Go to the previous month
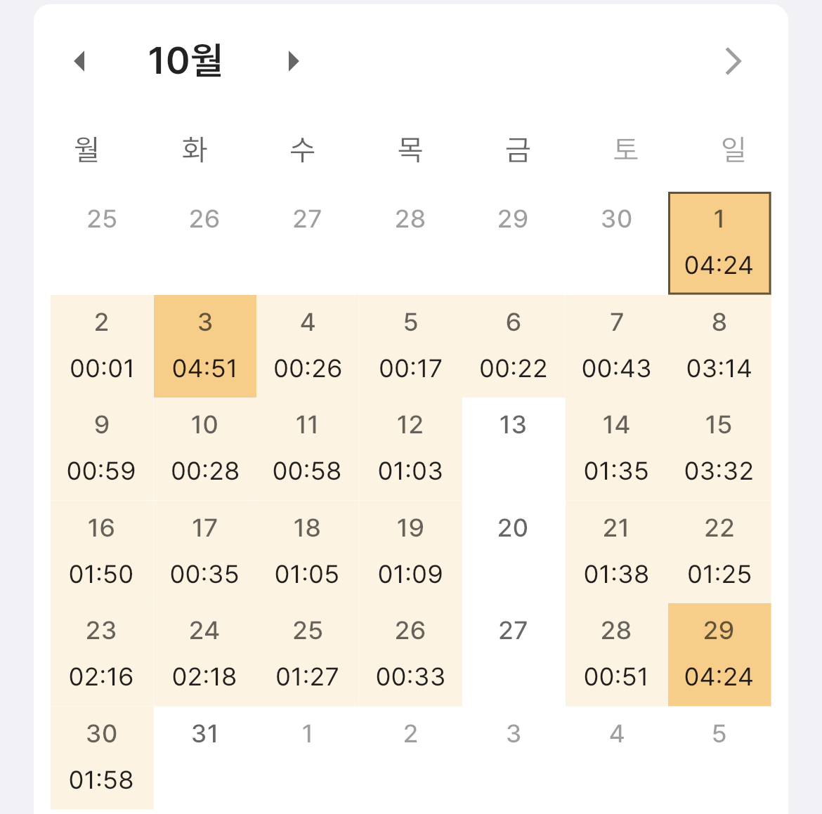 (x=79, y=61)
